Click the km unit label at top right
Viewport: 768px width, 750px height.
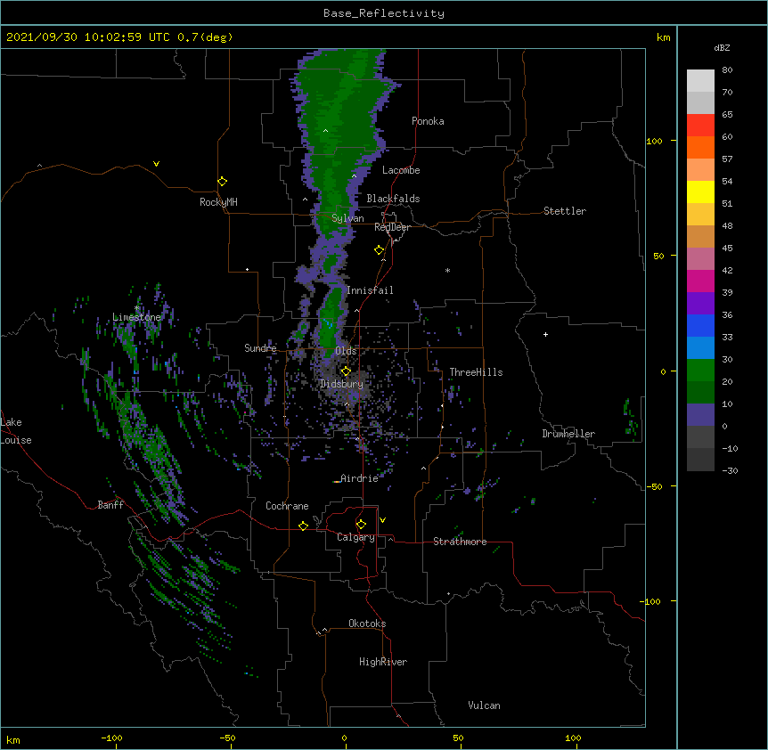[x=663, y=37]
